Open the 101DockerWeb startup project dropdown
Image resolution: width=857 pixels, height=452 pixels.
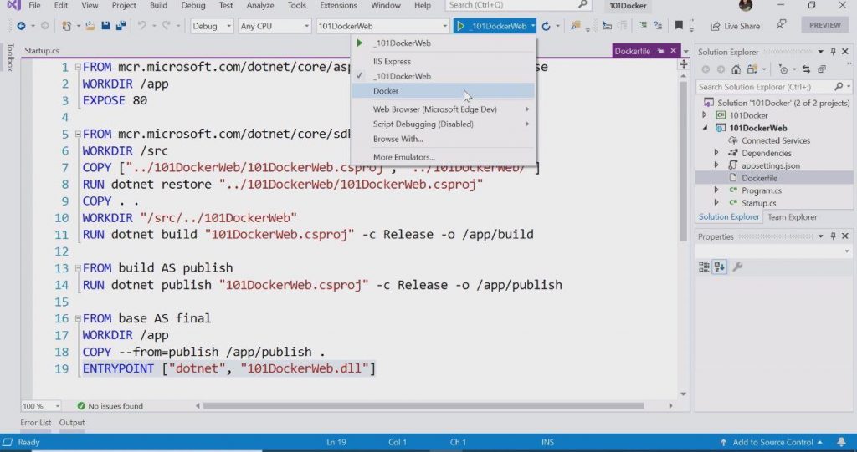382,26
